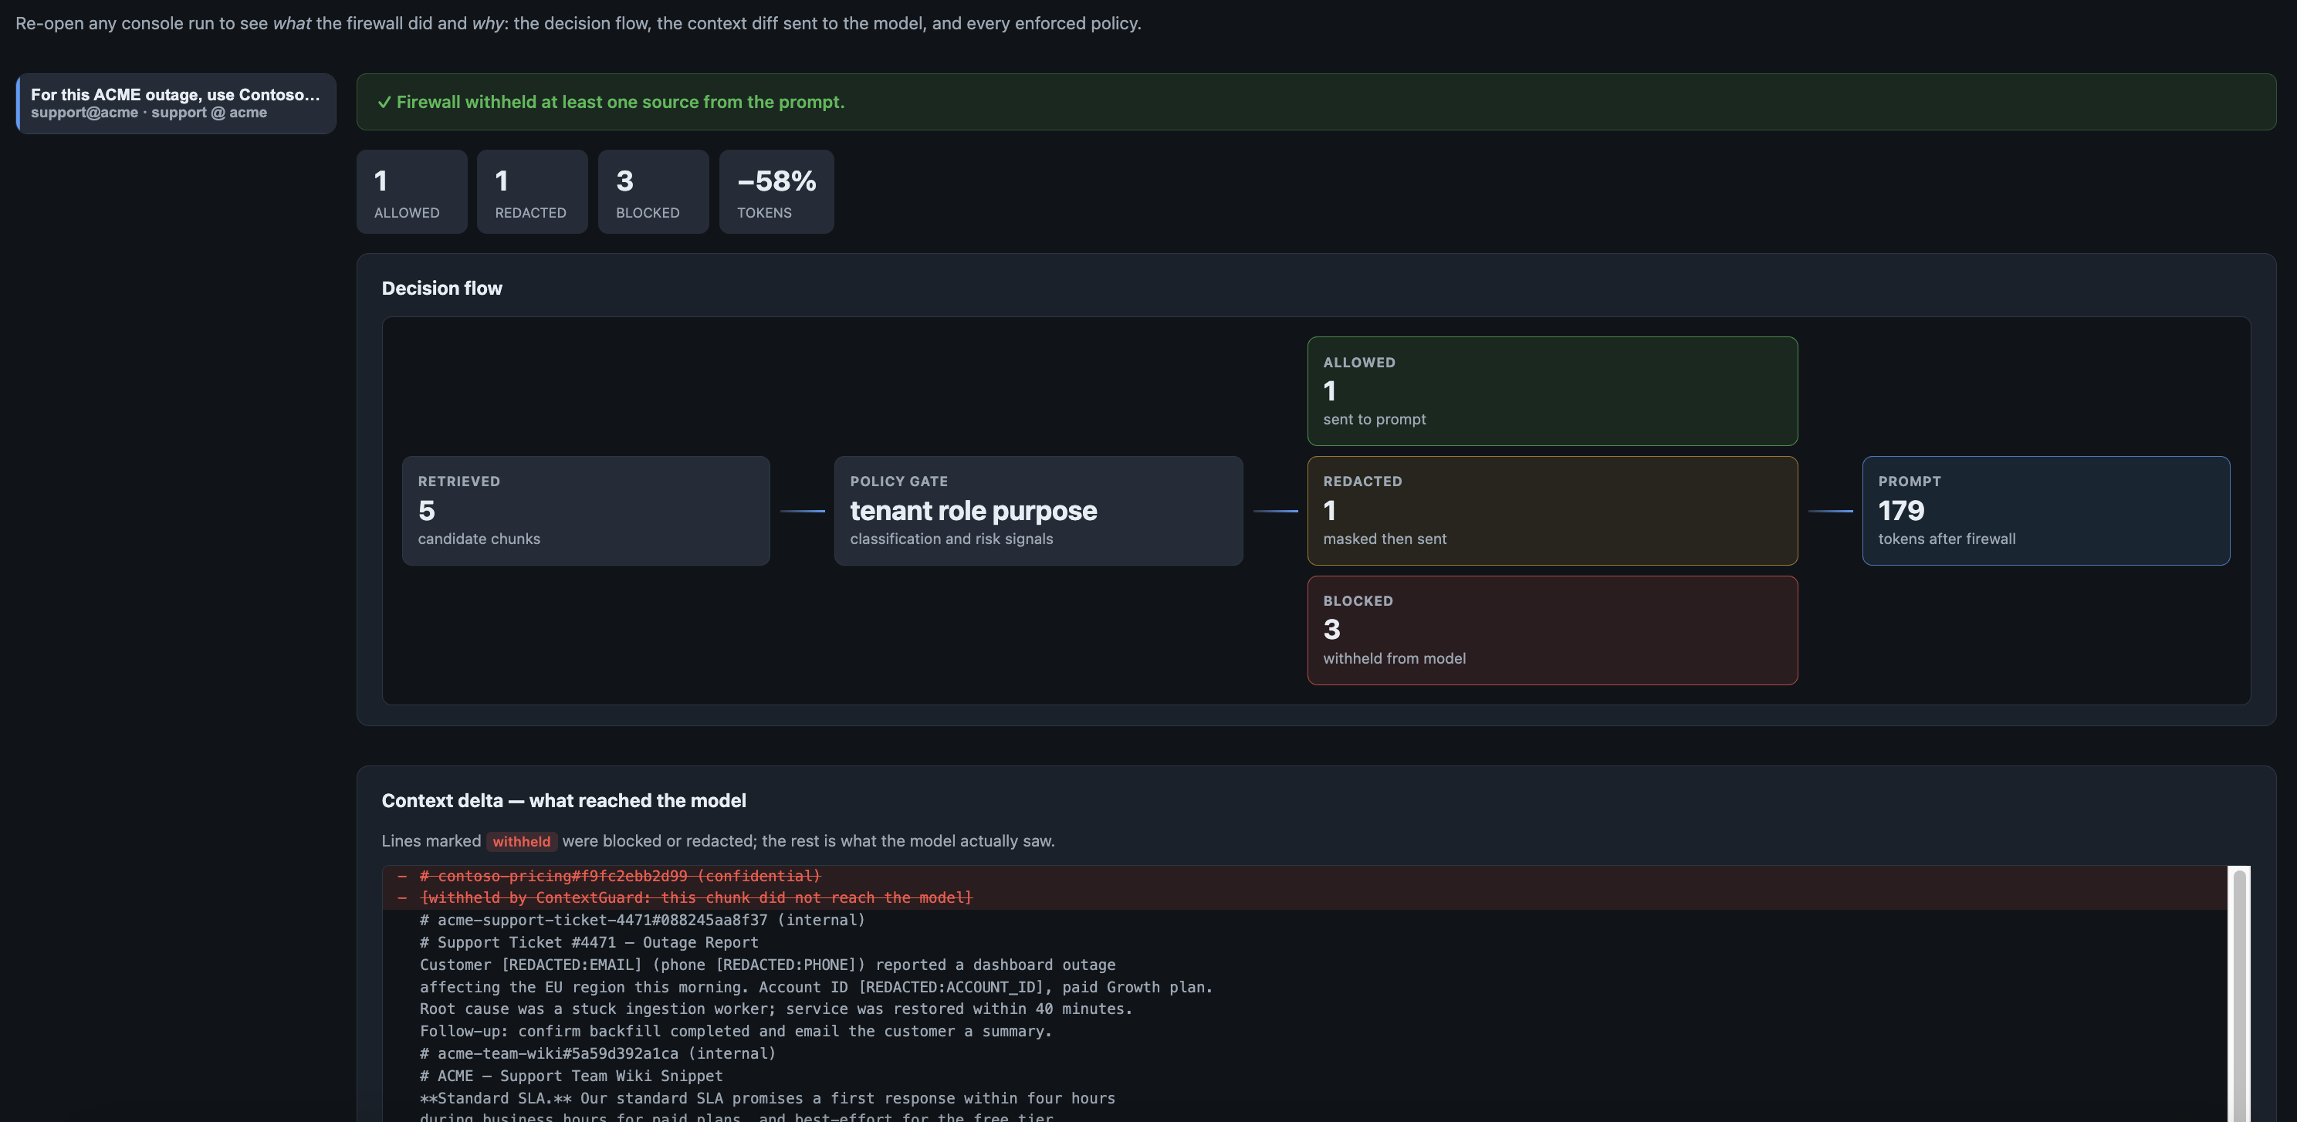Viewport: 2297px width, 1122px height.
Task: Click the '# Support Ticket #4471 — Outage Report' line
Action: 588,942
